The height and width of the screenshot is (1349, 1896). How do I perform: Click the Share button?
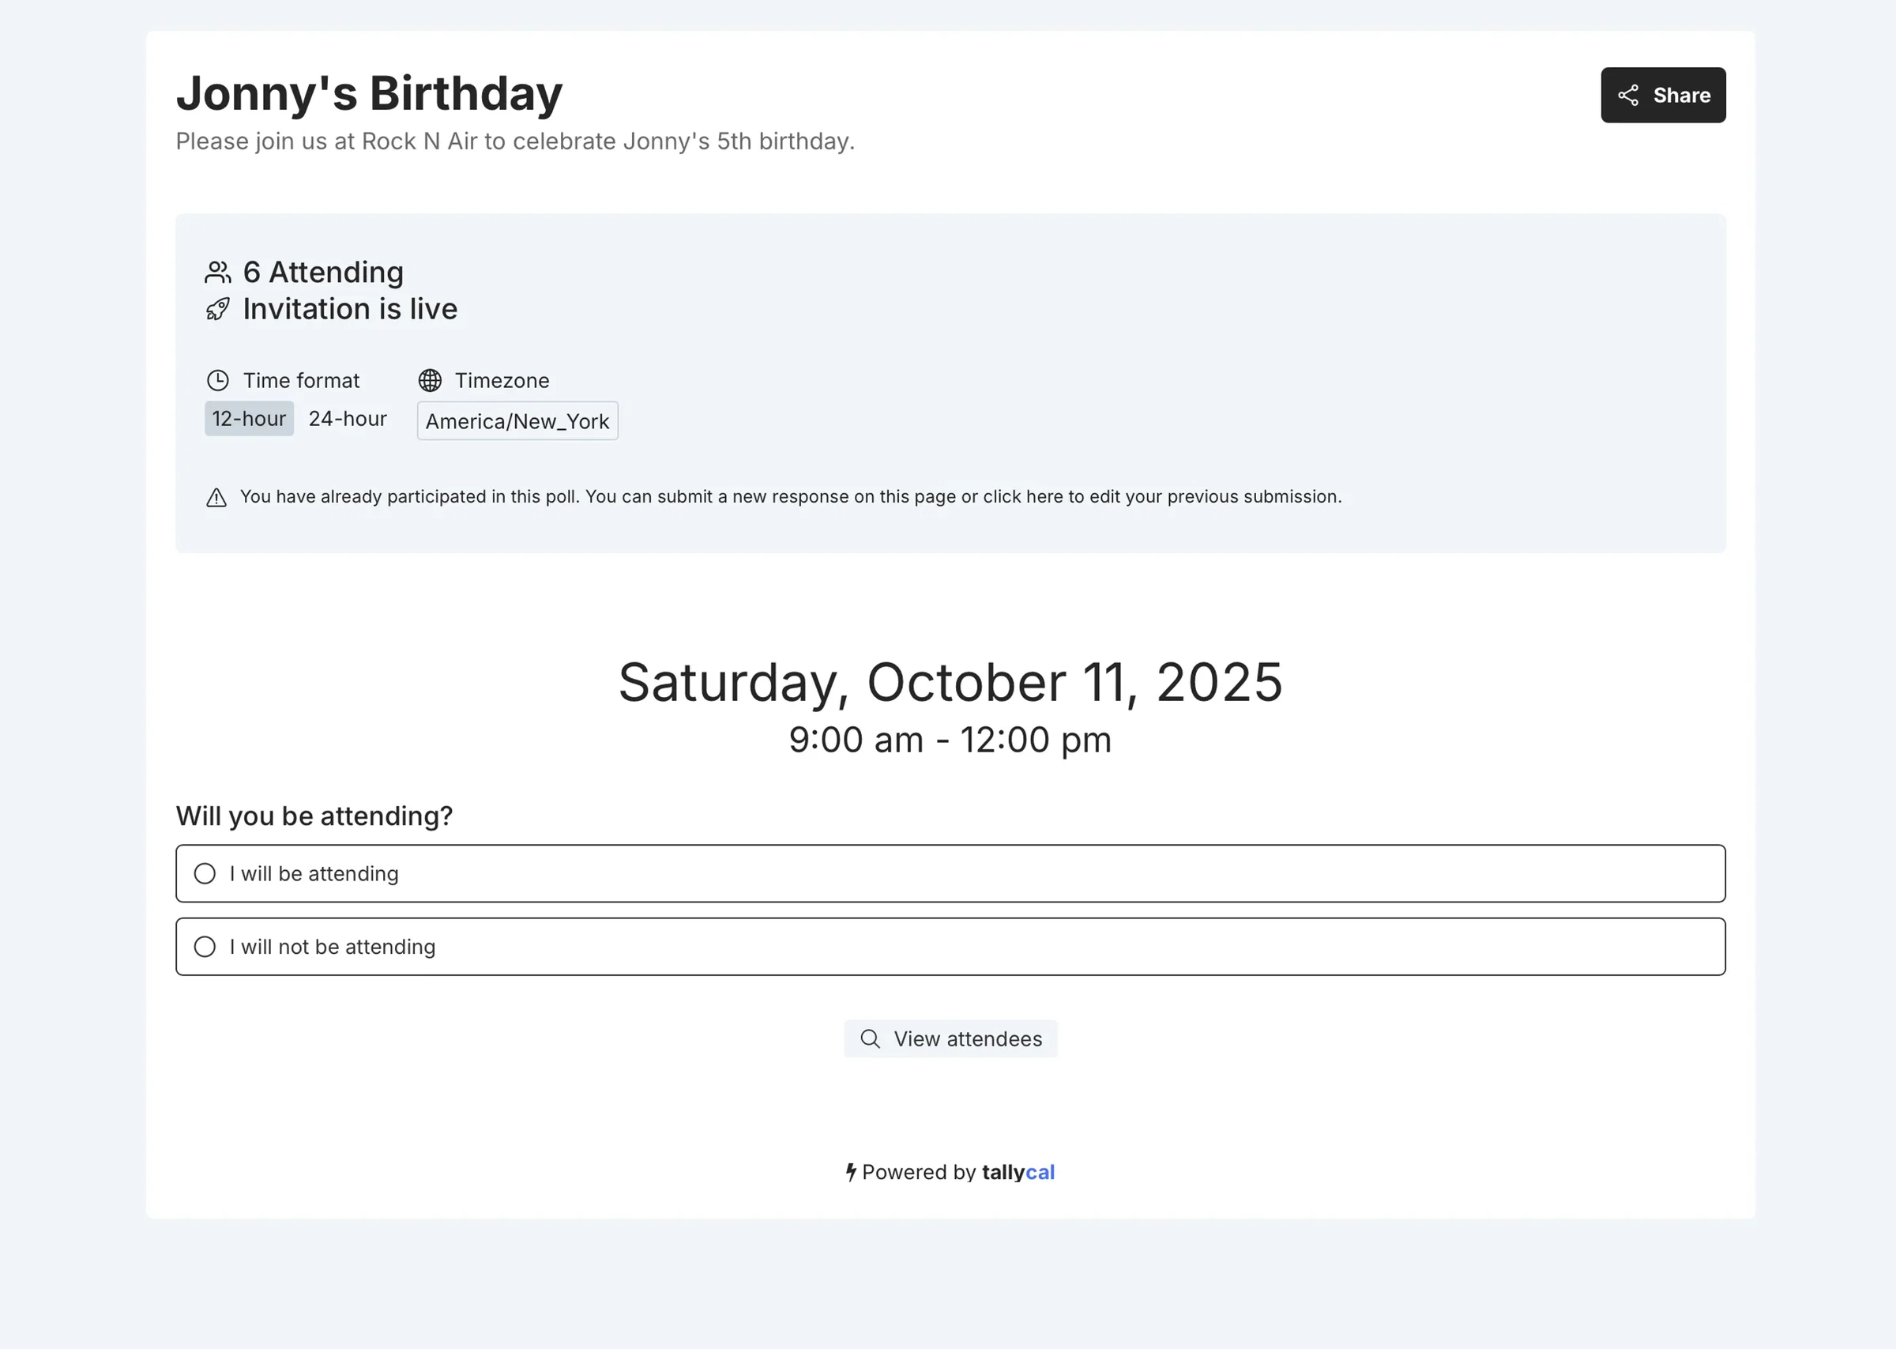click(1663, 95)
